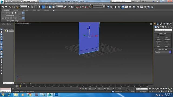173x97 pixels.
Task: Click the Sphere primitive button
Action: pos(158,40)
